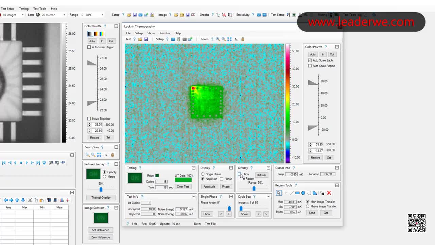The height and width of the screenshot is (245, 435).
Task: Open the main Image toolbar folder icon
Action: click(176, 15)
